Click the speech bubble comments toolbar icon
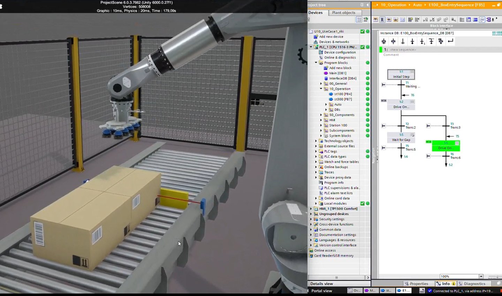This screenshot has height=296, width=502. point(482,19)
